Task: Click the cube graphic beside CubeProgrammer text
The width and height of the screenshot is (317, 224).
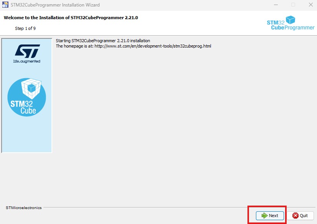Action: [291, 19]
